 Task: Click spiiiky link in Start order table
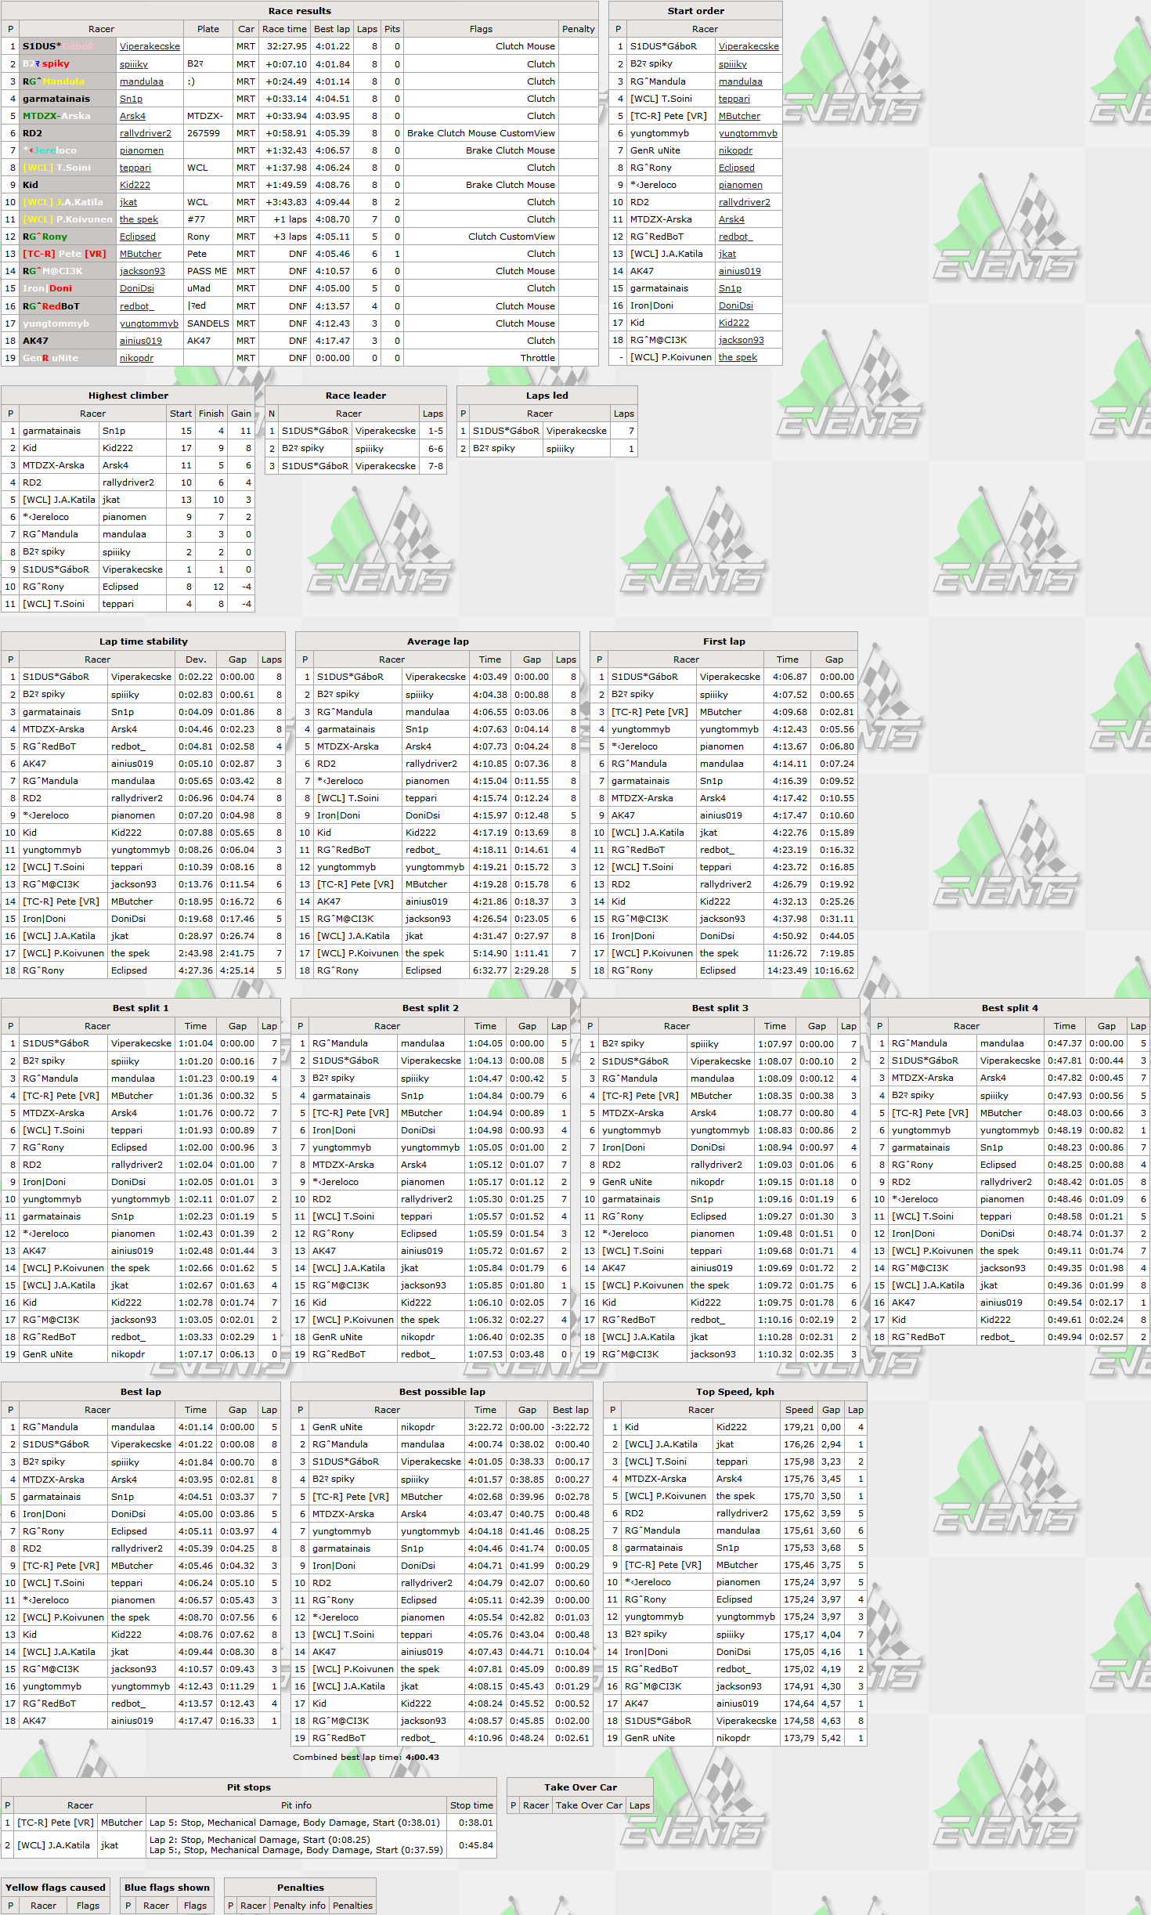point(733,64)
